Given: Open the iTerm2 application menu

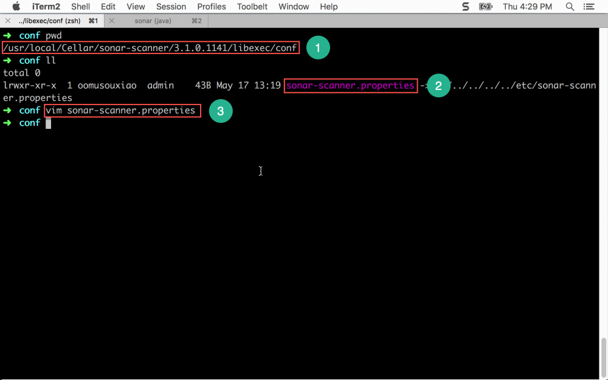Looking at the screenshot, I should [46, 7].
